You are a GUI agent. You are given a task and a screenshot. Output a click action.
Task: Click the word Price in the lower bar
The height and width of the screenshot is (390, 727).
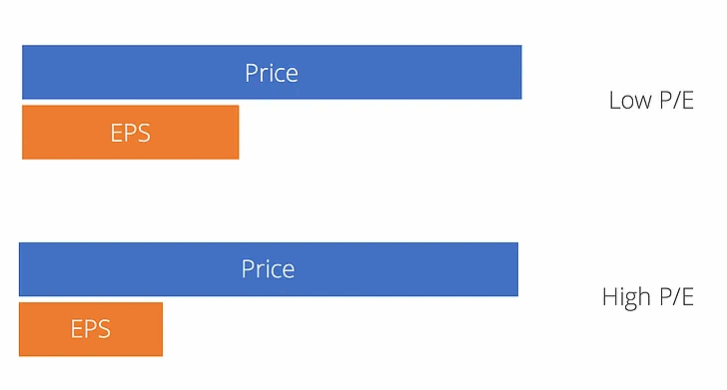click(x=268, y=269)
